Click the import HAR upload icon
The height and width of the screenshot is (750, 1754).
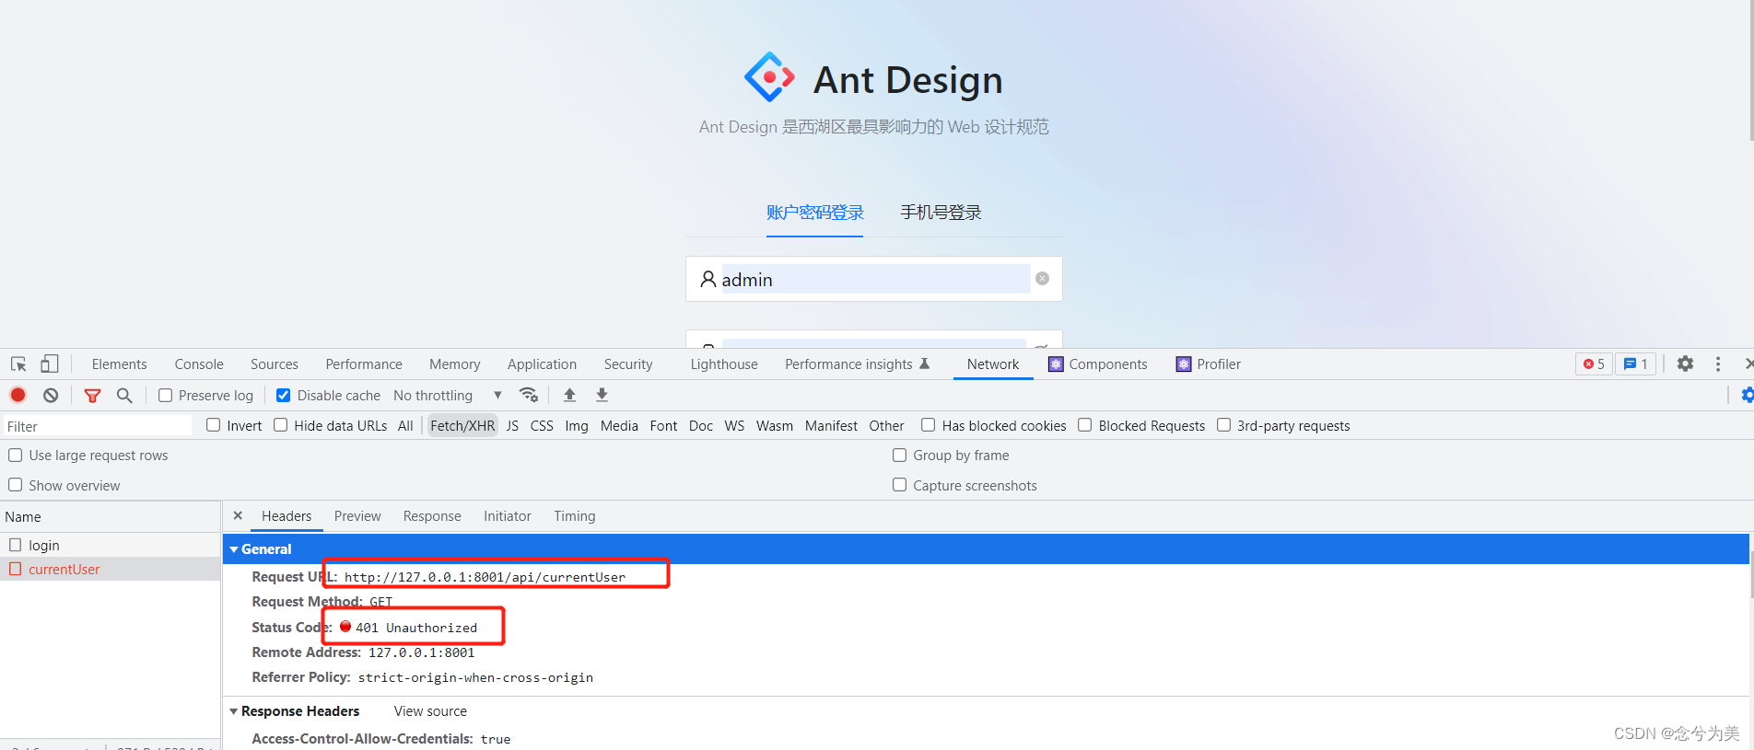click(x=569, y=395)
